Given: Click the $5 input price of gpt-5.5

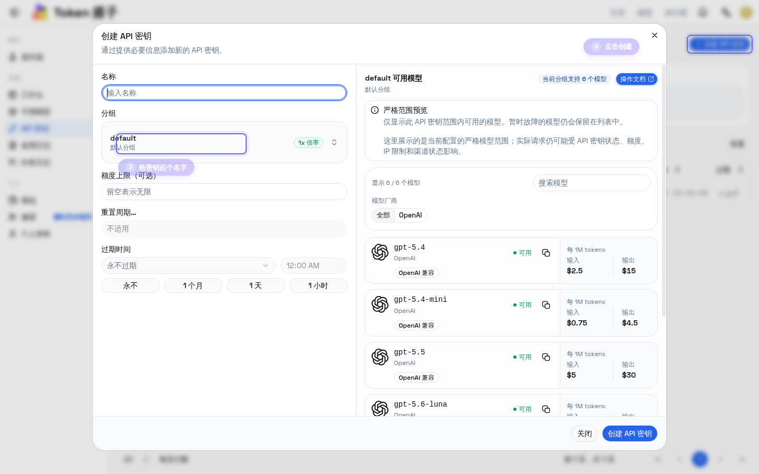Looking at the screenshot, I should tap(571, 375).
